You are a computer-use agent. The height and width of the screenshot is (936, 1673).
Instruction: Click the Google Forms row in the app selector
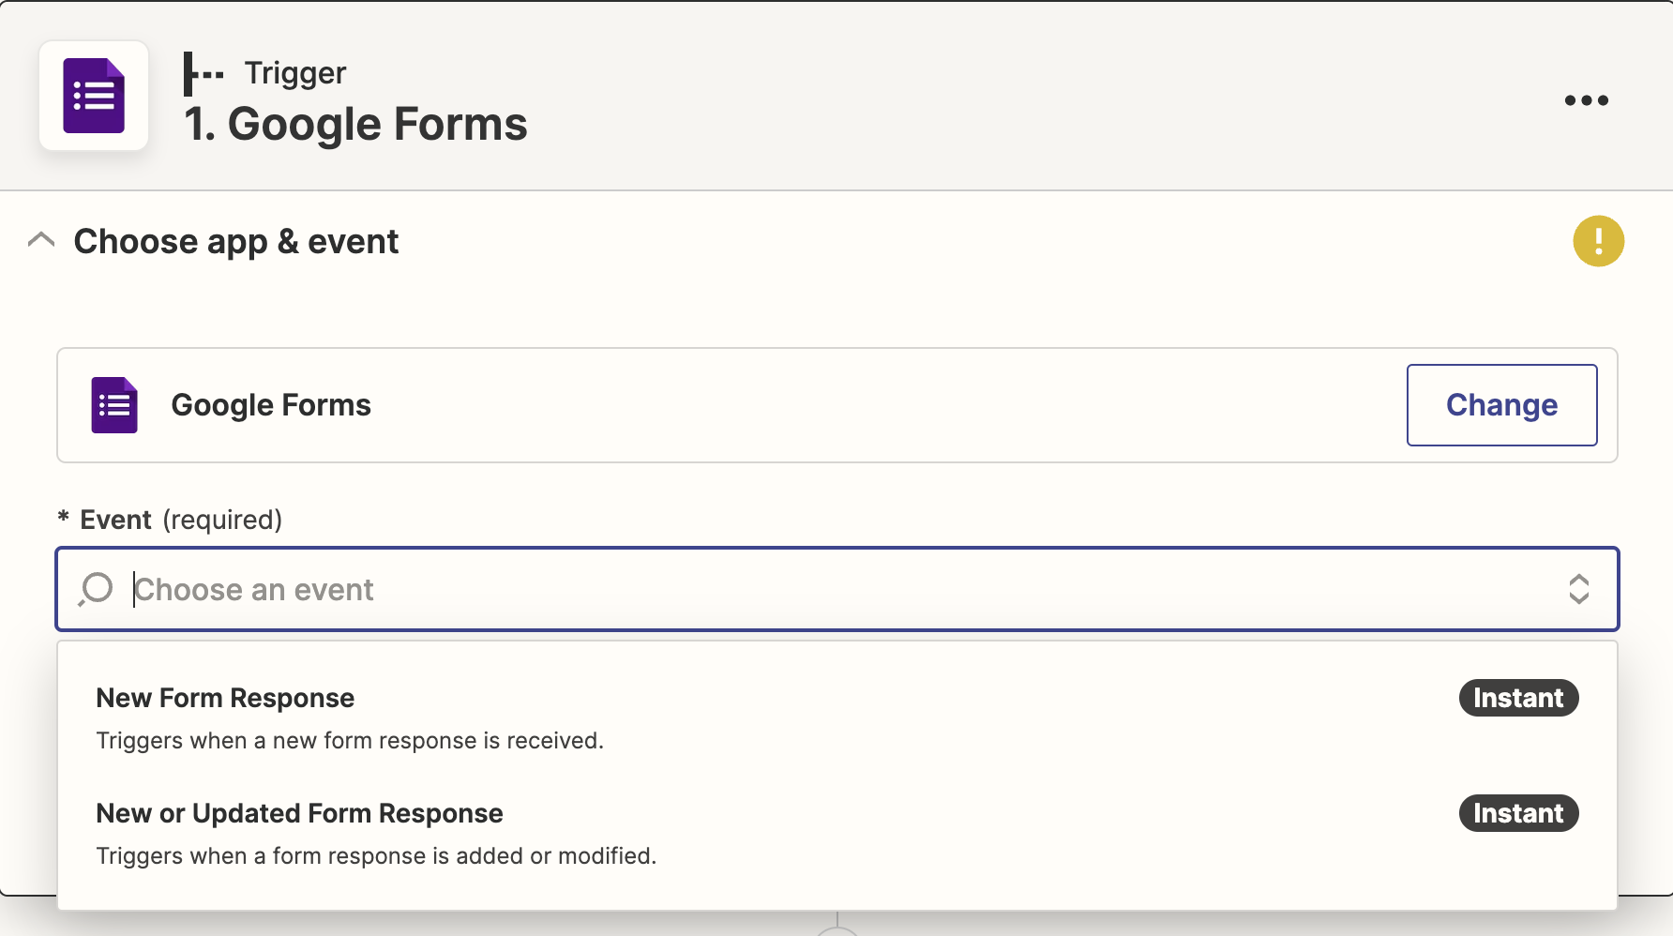(x=271, y=404)
